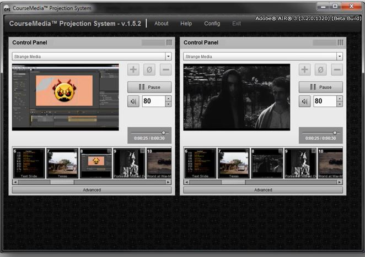Minimize the CourseMedia Projection System window
This screenshot has height=257, width=365.
(x=323, y=7)
